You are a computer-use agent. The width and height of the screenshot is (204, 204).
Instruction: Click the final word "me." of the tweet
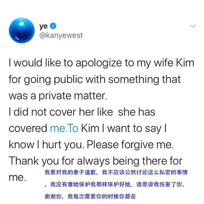coord(17,177)
